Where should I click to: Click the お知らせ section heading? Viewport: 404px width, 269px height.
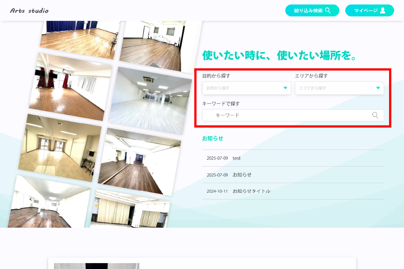[x=213, y=138]
